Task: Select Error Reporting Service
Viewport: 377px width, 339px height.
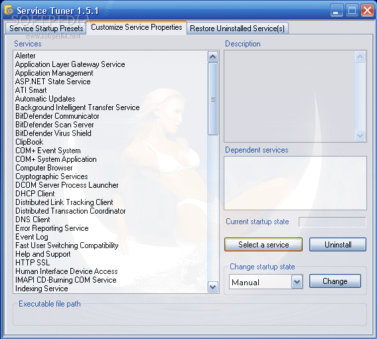Action: pyautogui.click(x=52, y=228)
